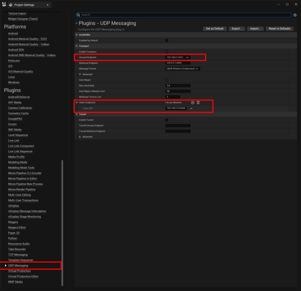Collapse the Availability section
This screenshot has width=301, height=291.
77,35
